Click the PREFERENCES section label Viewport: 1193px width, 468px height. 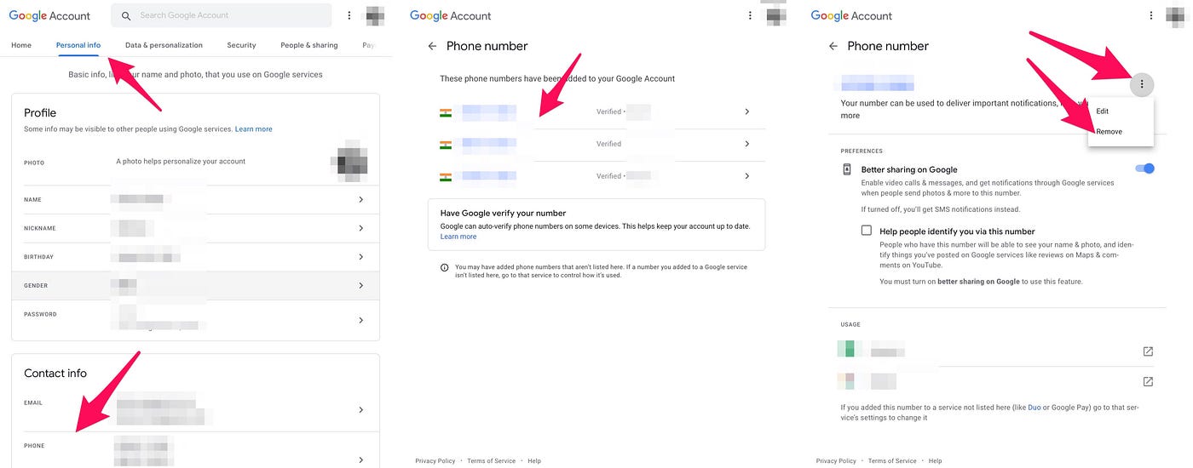[862, 151]
